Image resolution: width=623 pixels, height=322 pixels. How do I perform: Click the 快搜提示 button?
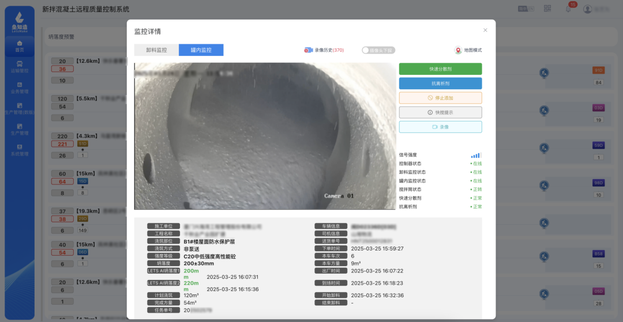pyautogui.click(x=440, y=113)
